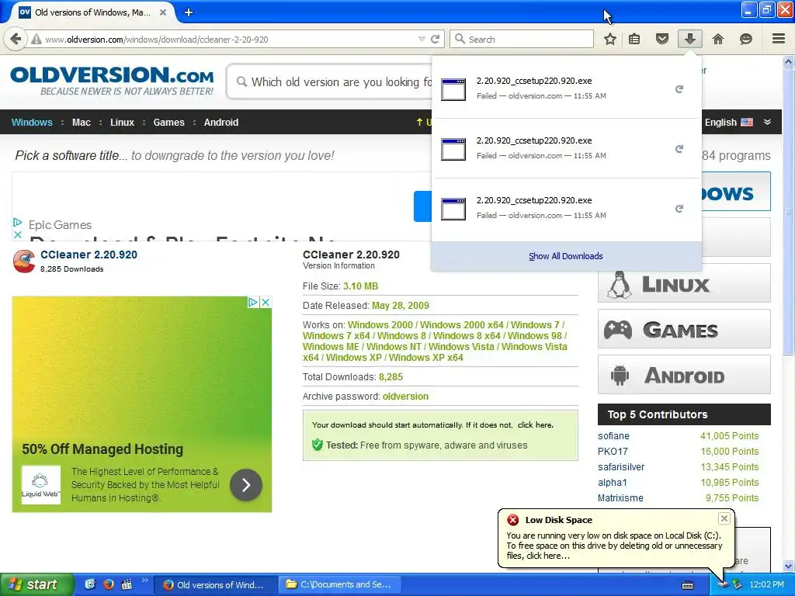
Task: Open contributor sofiane profile
Action: pos(613,436)
